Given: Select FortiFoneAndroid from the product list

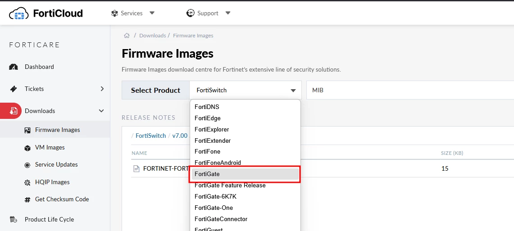Looking at the screenshot, I should click(245, 163).
